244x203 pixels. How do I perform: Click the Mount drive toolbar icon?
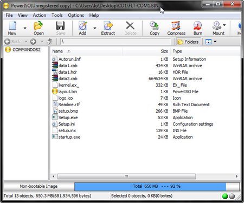point(217,26)
